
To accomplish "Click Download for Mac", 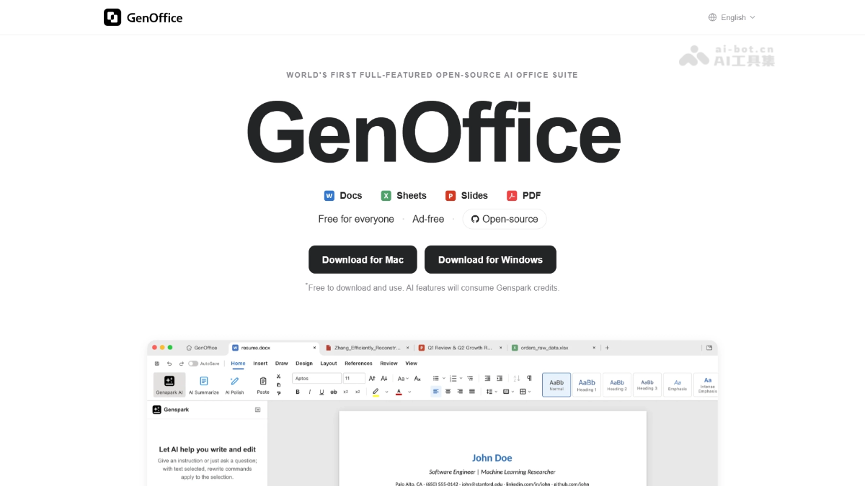I will [363, 260].
